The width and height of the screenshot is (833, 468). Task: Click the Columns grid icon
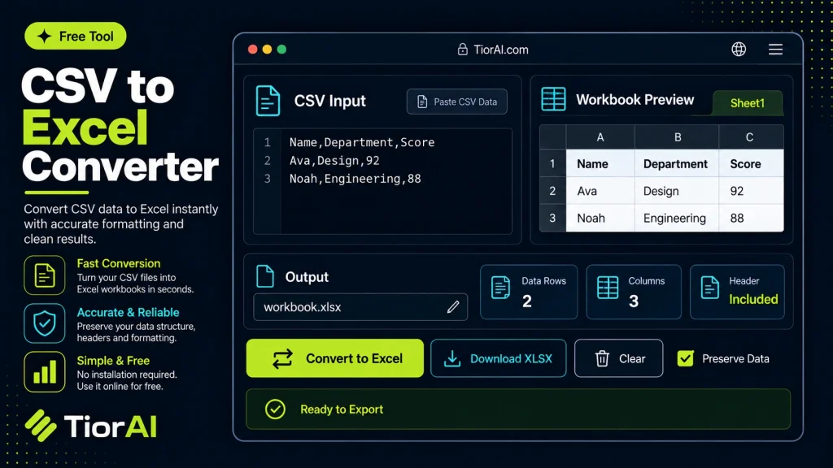tap(607, 287)
